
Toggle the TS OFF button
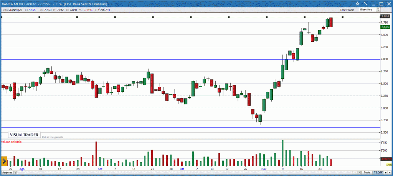click(378, 173)
